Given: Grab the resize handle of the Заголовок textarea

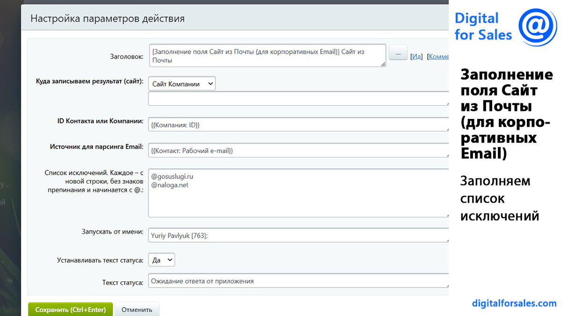Looking at the screenshot, I should (384, 64).
